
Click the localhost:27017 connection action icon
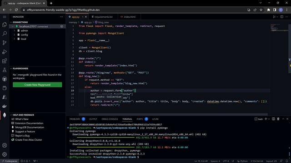tap(62, 26)
